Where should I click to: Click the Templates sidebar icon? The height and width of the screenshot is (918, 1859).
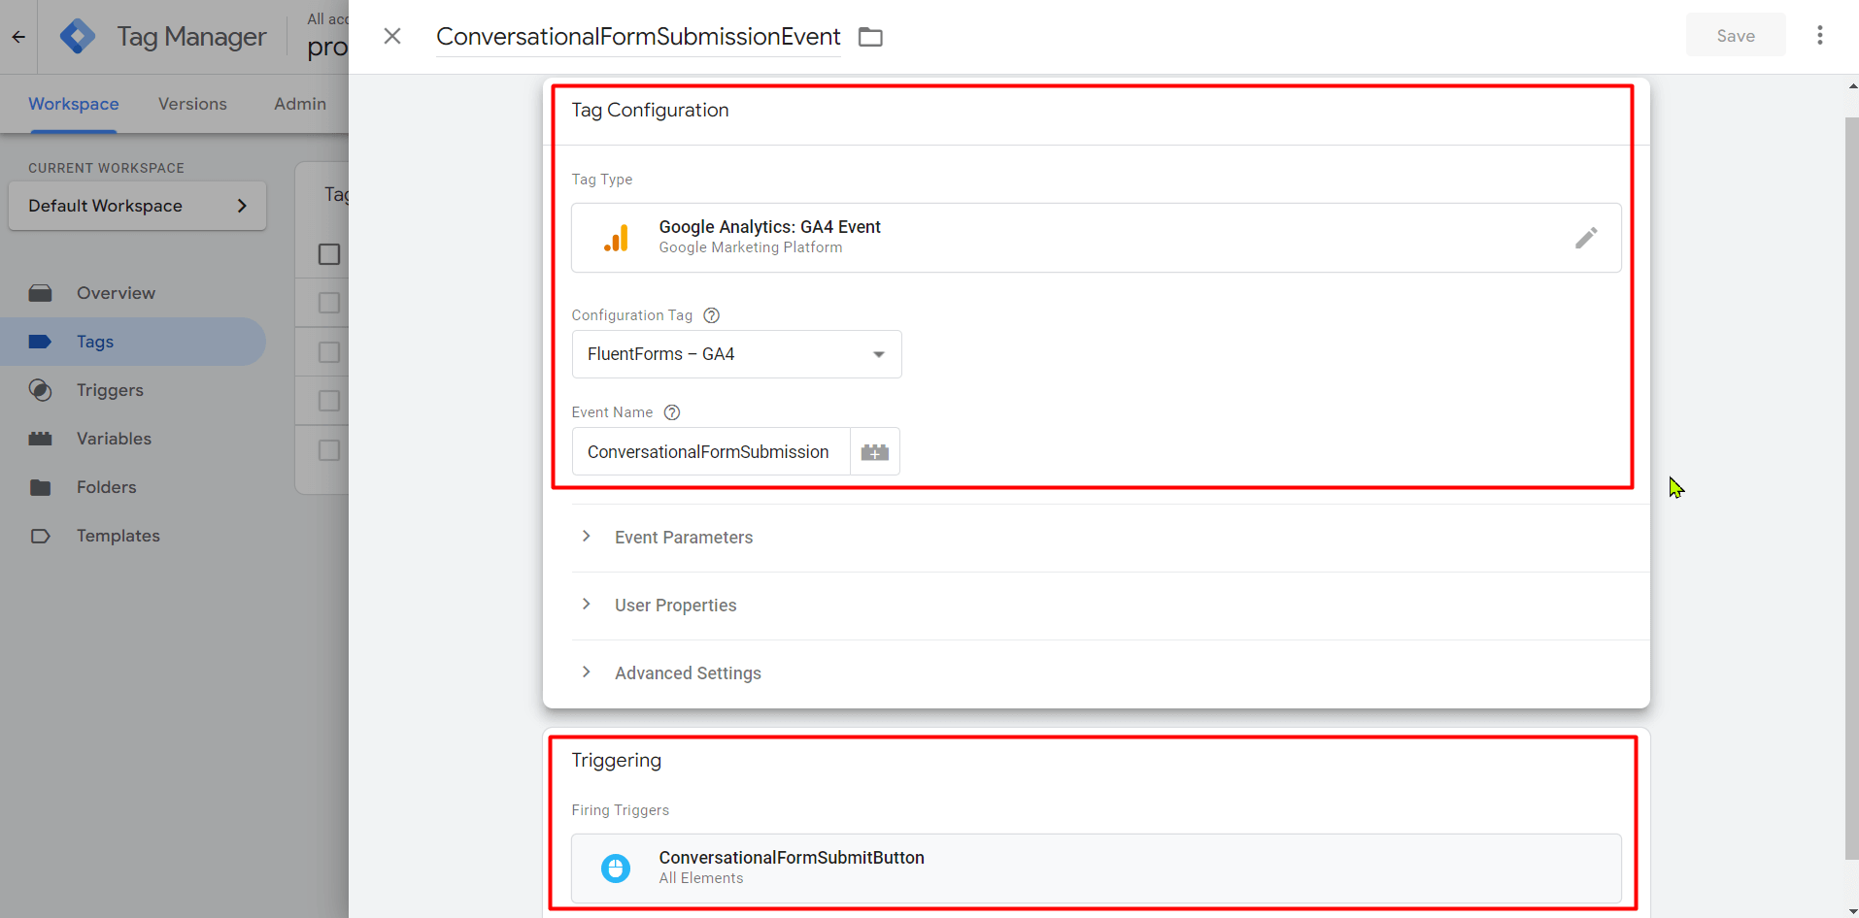(x=40, y=536)
